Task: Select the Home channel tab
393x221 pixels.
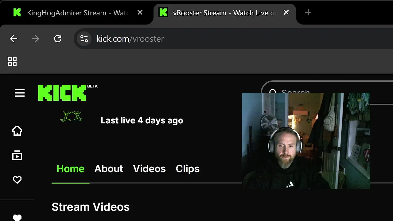Action: pos(70,169)
